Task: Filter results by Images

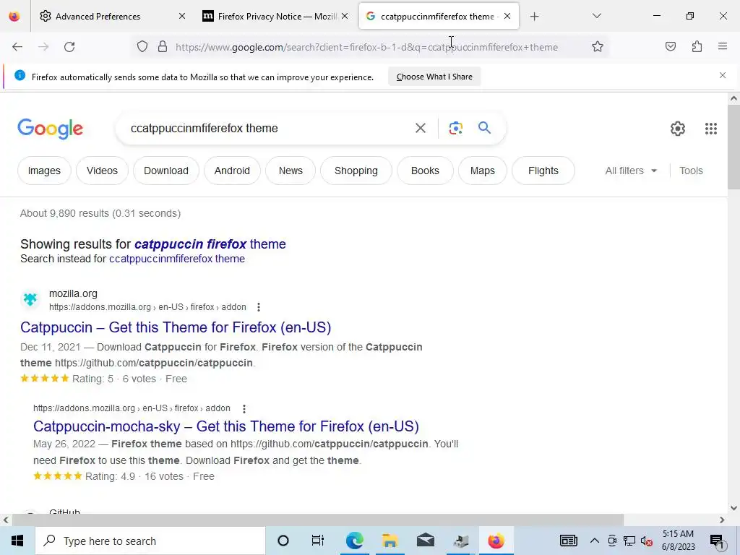Action: (44, 171)
